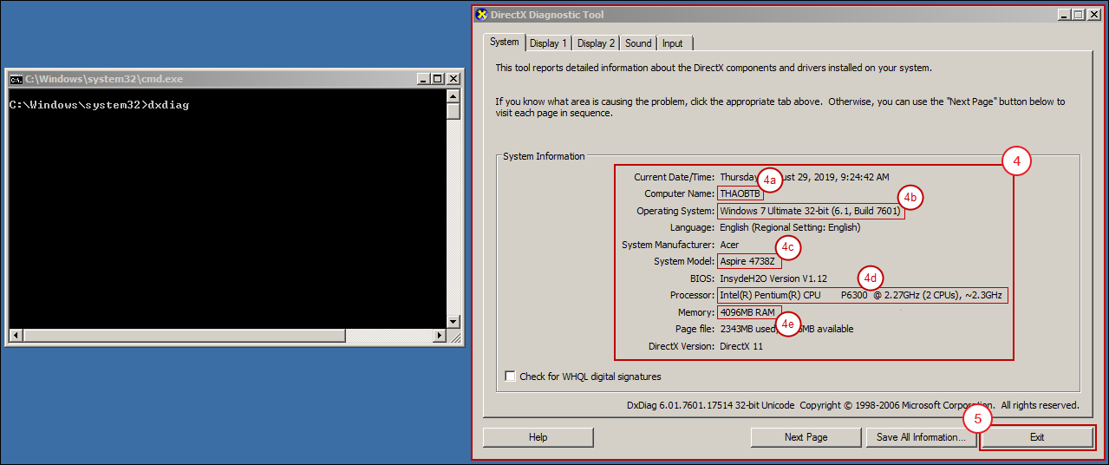
Task: Open the Input tab
Action: (x=673, y=43)
